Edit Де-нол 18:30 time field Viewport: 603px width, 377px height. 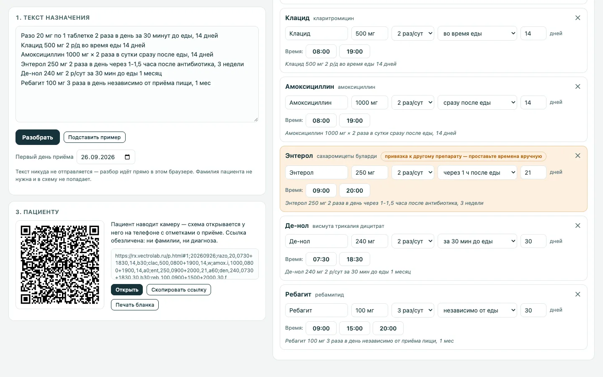(355, 259)
